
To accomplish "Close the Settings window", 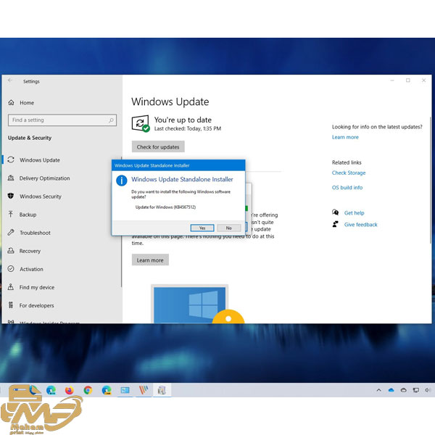I will pos(423,80).
